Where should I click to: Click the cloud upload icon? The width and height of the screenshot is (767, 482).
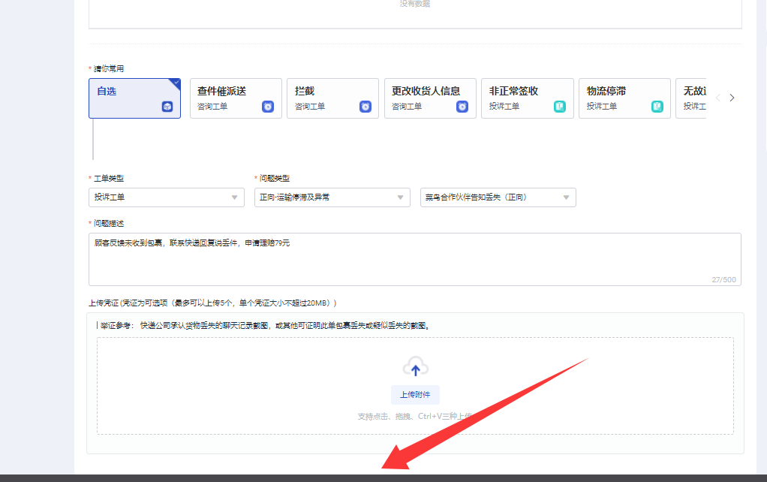pos(415,367)
